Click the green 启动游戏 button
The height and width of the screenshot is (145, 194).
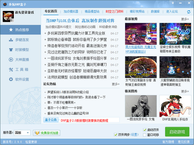pyautogui.click(x=177, y=132)
